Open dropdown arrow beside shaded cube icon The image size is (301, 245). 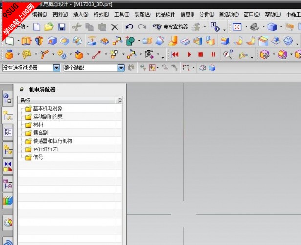click(x=281, y=26)
